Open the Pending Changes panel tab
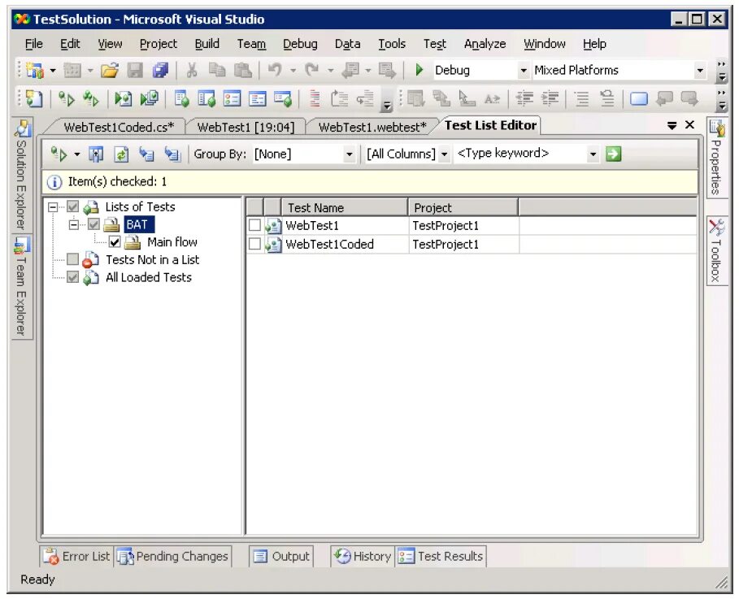739x599 pixels. (173, 557)
